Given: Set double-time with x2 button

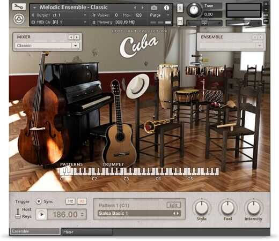Looking at the screenshot, I should tap(82, 201).
